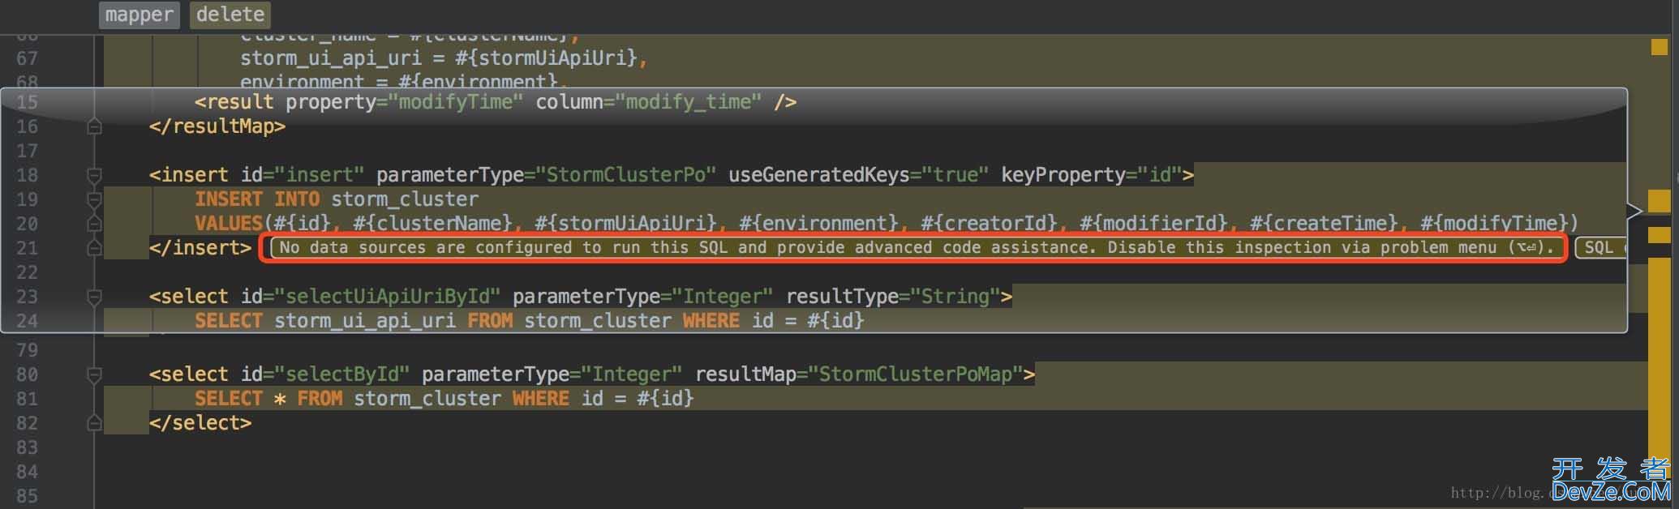Collapse fold at </resultMap> line 16

[x=94, y=126]
